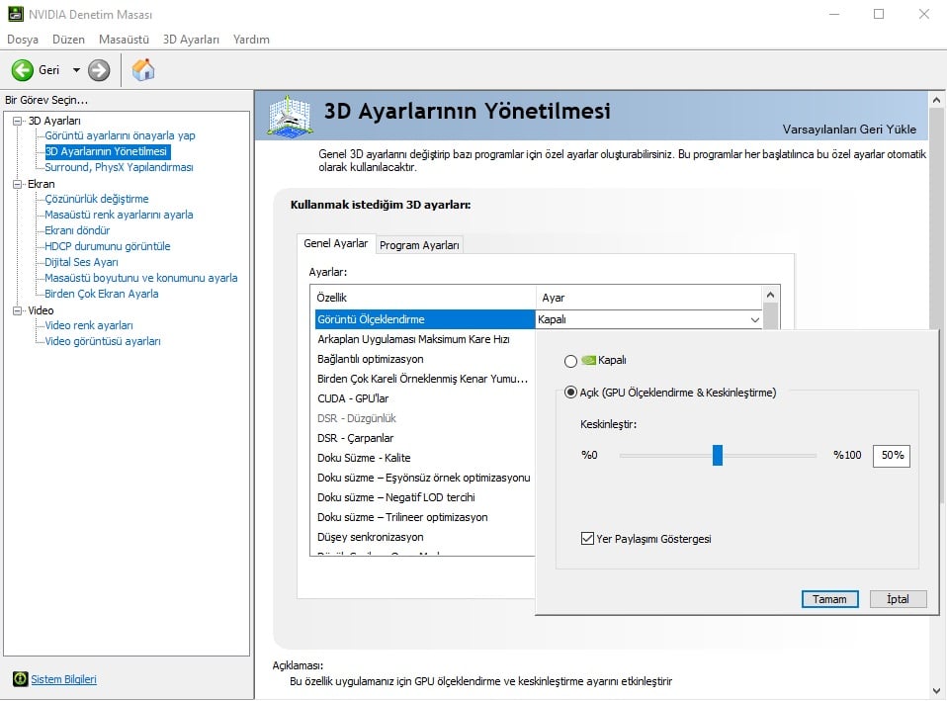Image resolution: width=947 pixels, height=701 pixels.
Task: Collapse the Video tree node
Action: click(x=18, y=310)
